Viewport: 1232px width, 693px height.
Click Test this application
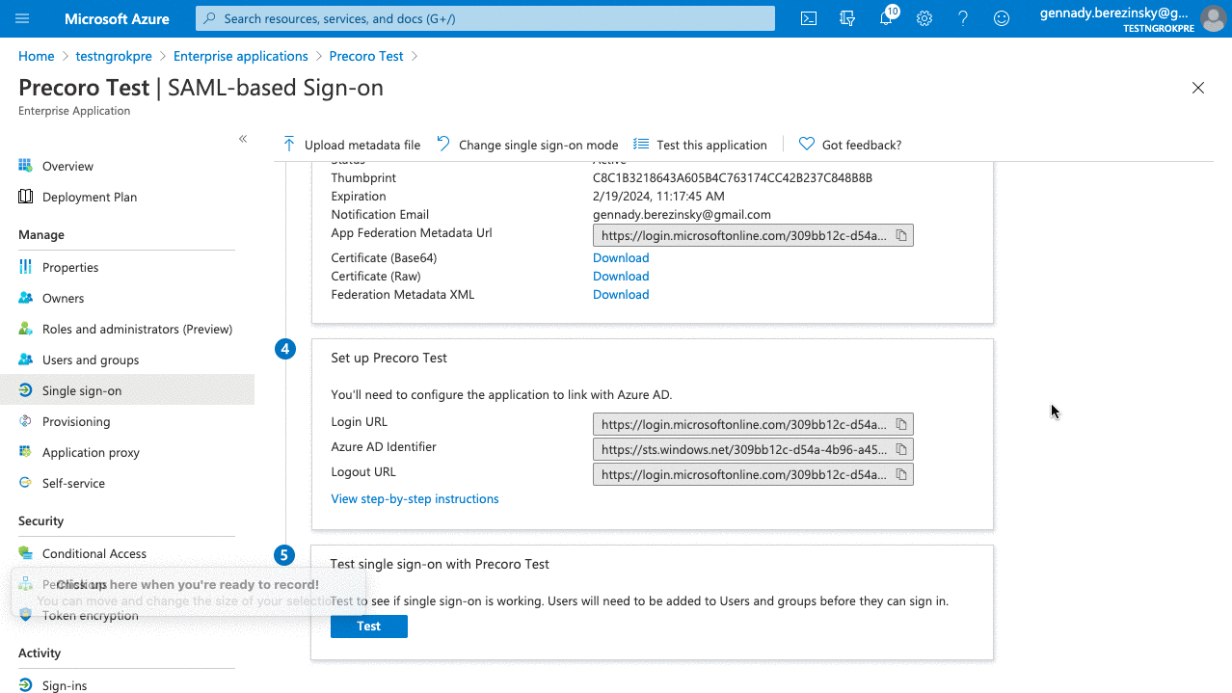pyautogui.click(x=701, y=145)
